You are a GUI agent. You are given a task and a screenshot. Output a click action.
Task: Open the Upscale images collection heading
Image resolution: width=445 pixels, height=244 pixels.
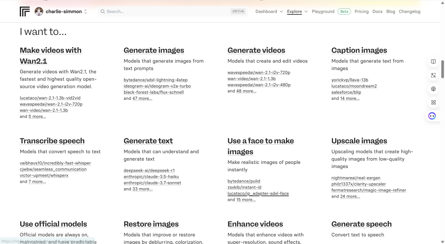(x=359, y=140)
